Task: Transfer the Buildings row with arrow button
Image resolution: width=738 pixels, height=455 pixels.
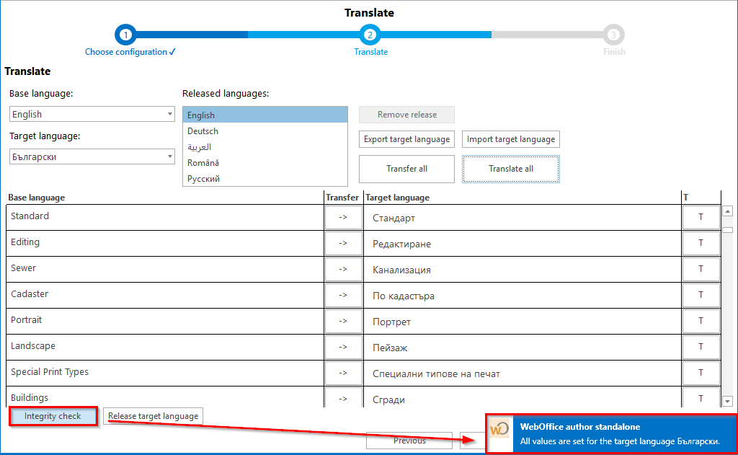Action: (x=343, y=397)
